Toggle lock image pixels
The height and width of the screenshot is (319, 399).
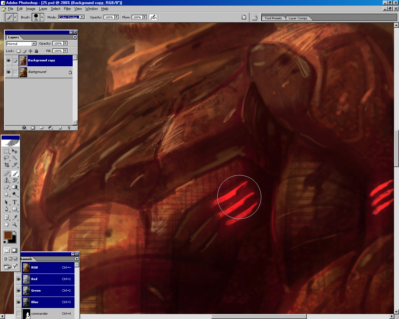[25, 51]
